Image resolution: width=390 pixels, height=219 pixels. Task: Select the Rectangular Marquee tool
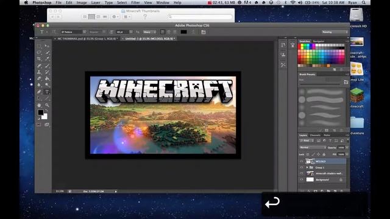[39, 46]
